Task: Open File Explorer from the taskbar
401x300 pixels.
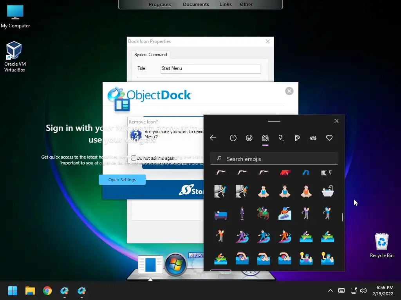Action: click(30, 291)
